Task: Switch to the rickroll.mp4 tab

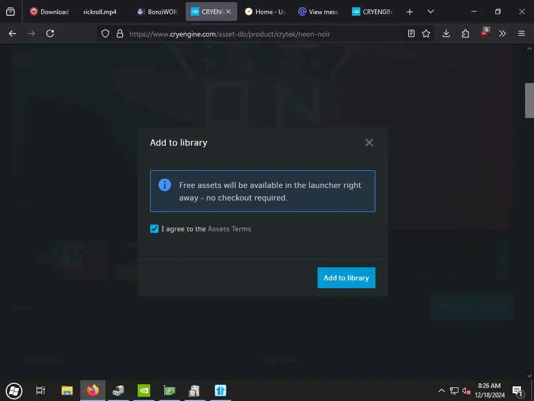Action: [100, 11]
